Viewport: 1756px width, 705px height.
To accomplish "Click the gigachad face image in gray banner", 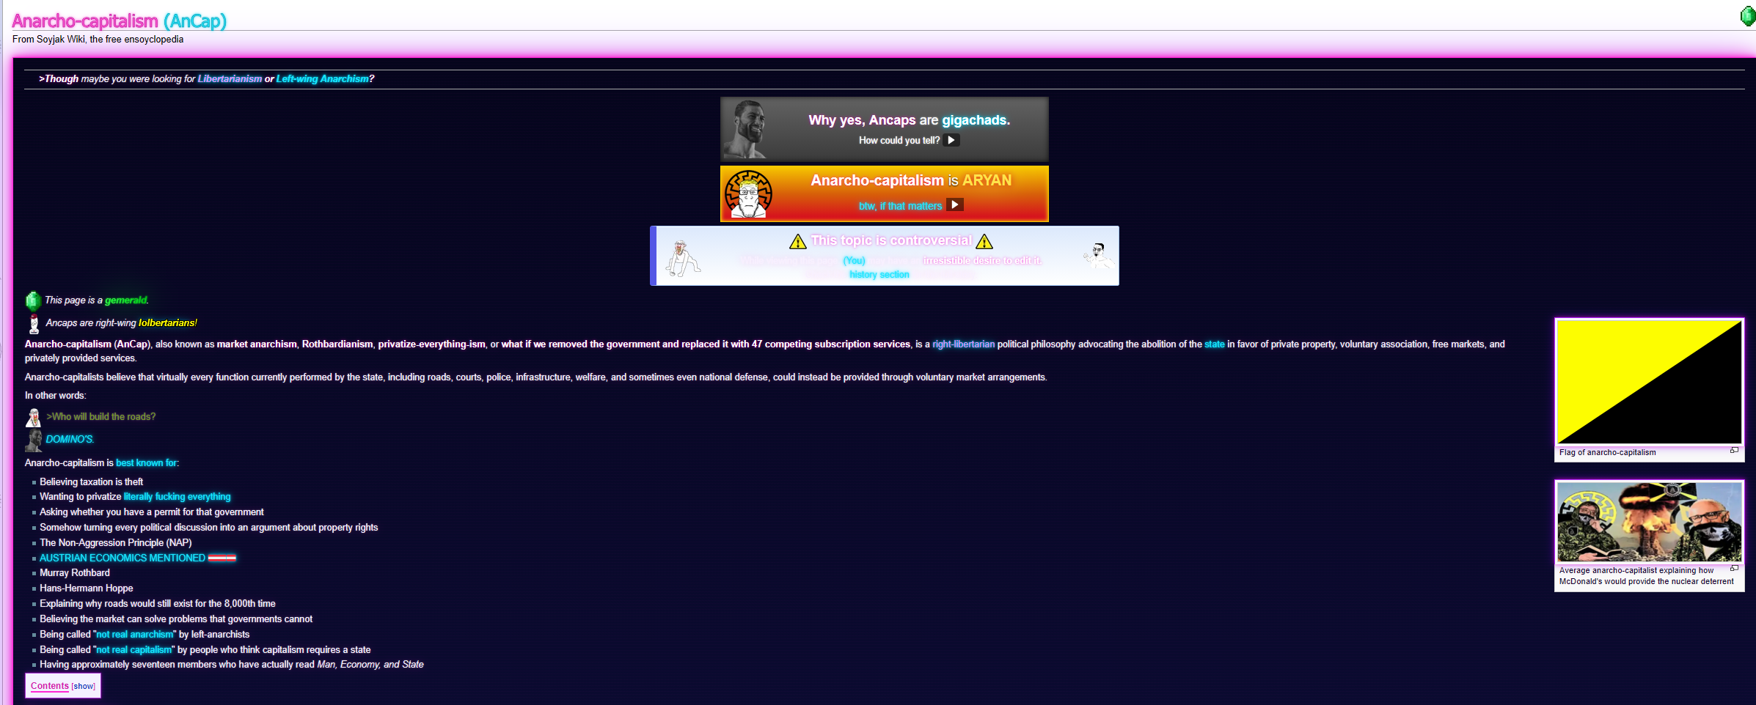I will tap(747, 129).
